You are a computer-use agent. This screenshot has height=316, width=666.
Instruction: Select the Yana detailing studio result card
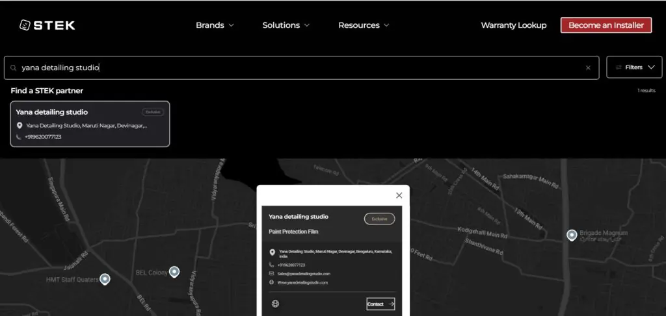tap(90, 124)
